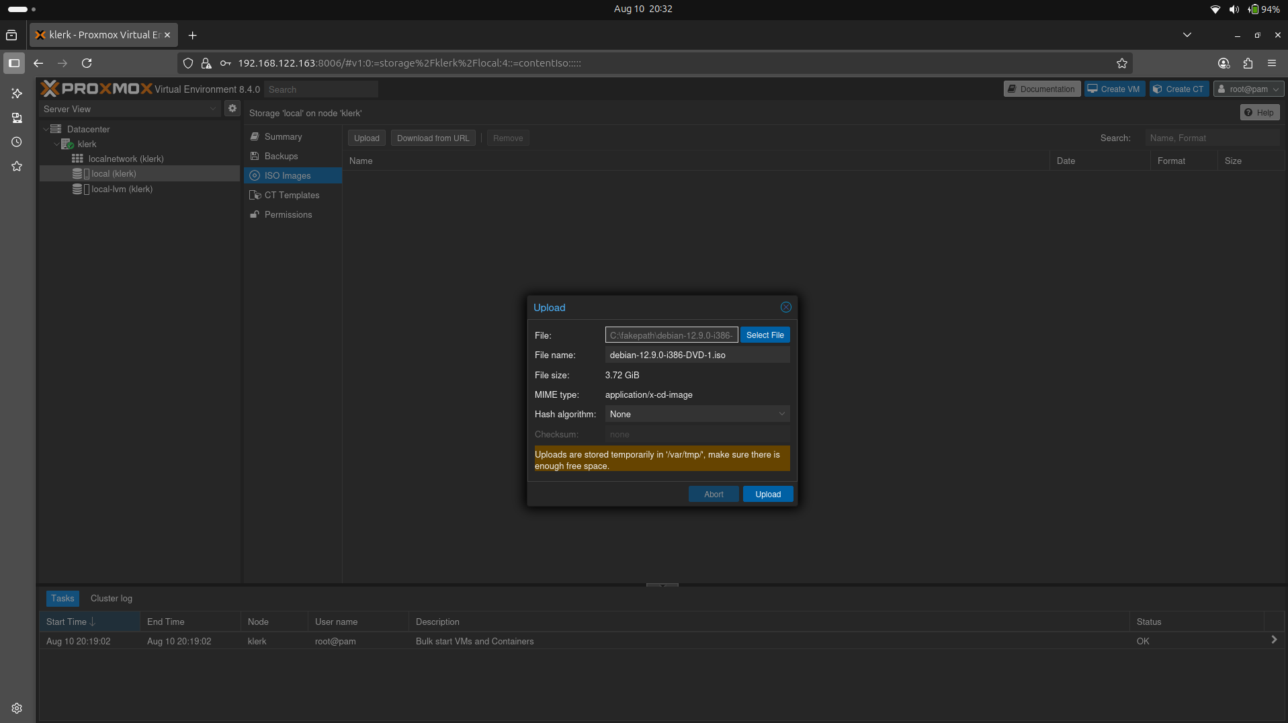Open the Documentation book button
Screen dimensions: 1288x723
click(x=1041, y=89)
